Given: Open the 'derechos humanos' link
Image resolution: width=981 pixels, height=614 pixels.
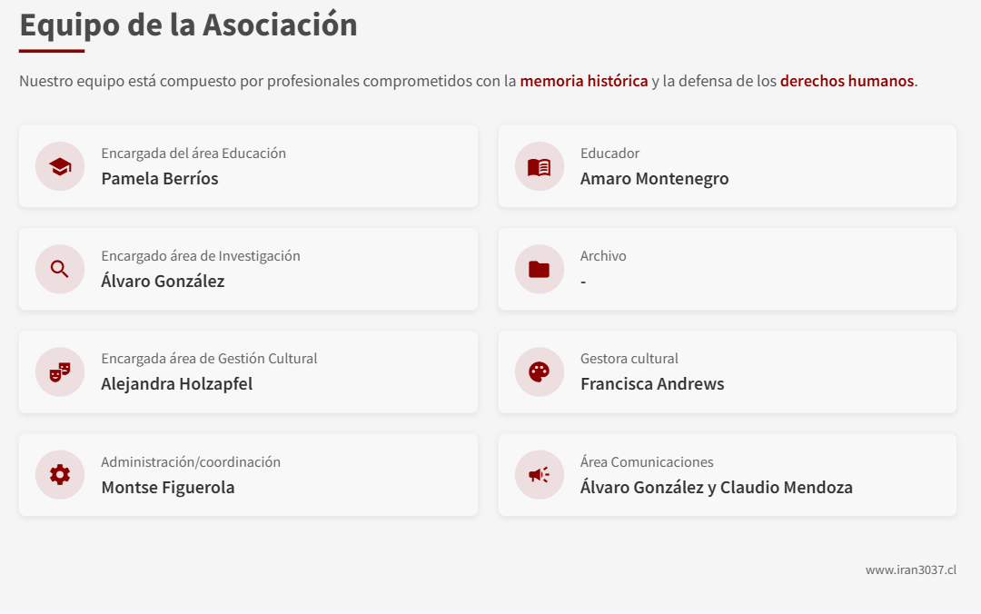Looking at the screenshot, I should (847, 81).
